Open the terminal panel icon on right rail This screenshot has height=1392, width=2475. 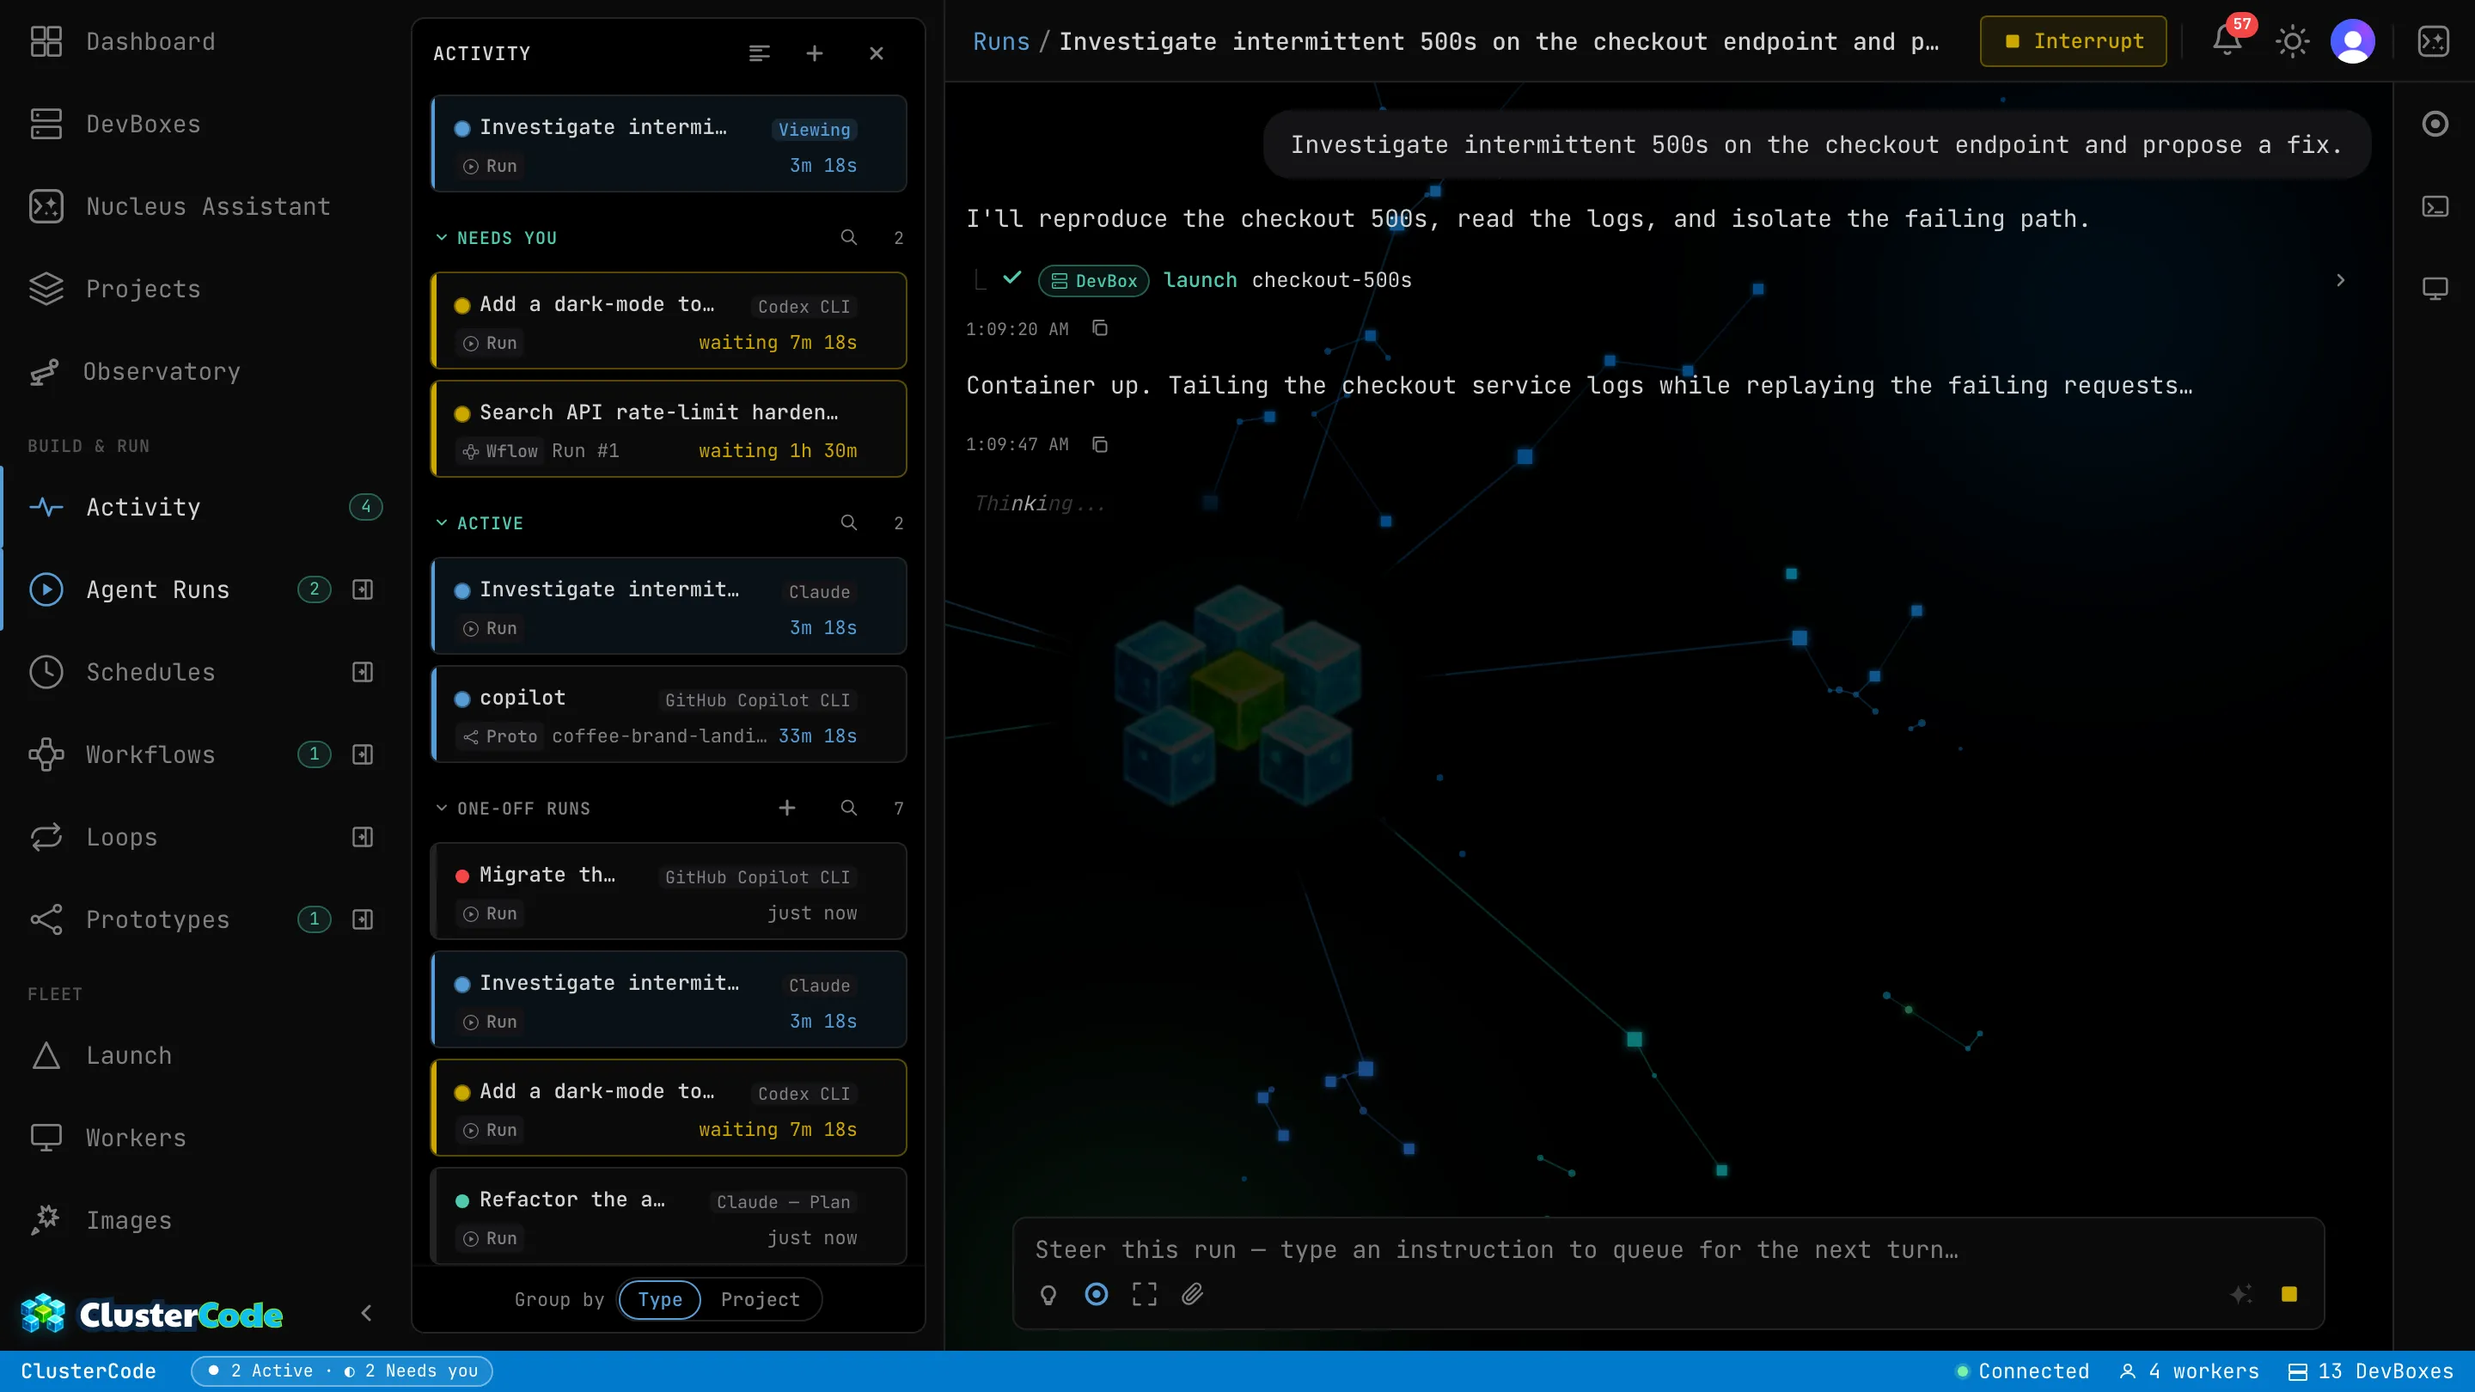pos(2435,206)
